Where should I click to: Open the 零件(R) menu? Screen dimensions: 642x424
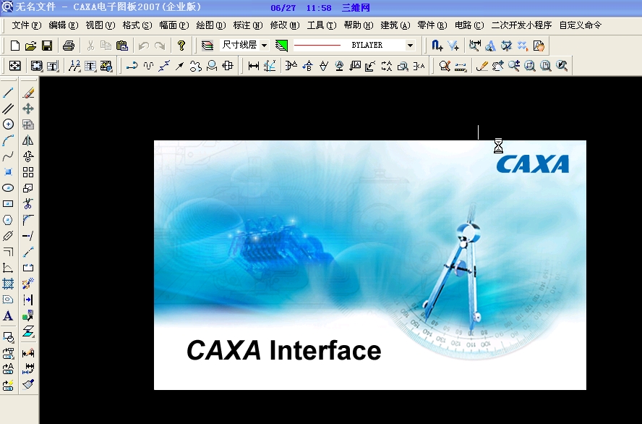[432, 25]
